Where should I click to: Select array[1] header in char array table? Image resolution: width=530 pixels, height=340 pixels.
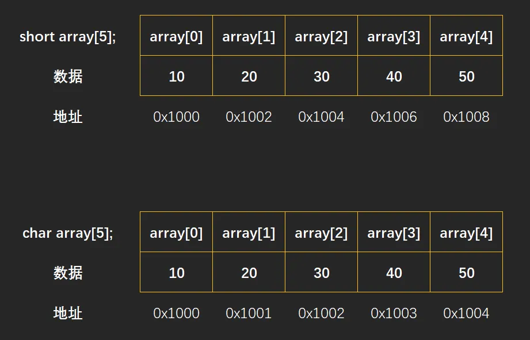pyautogui.click(x=249, y=232)
